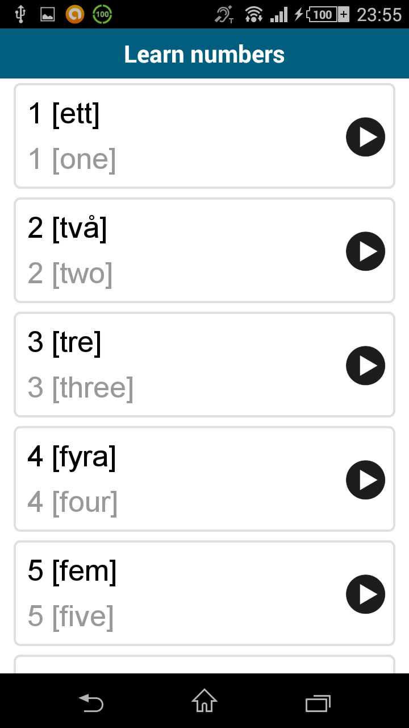Open recent apps overview
The width and height of the screenshot is (409, 728).
318,703
